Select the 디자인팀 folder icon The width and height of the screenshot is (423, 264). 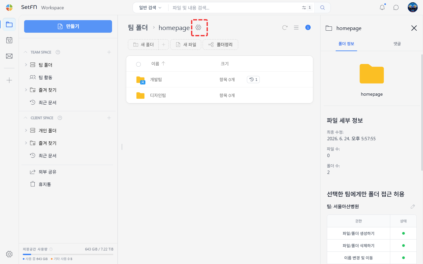pos(140,95)
